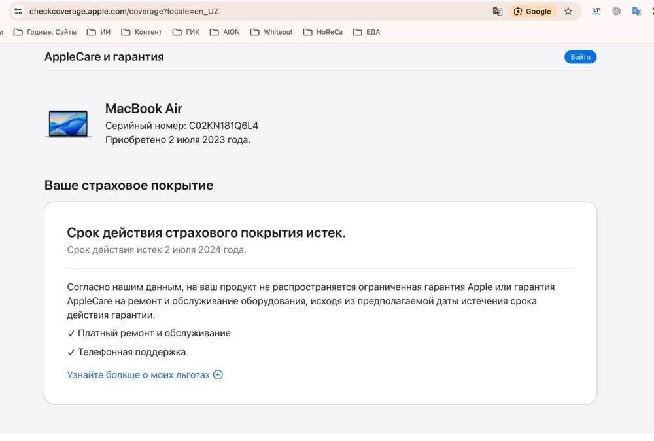The image size is (654, 441).
Task: Click the expiry date 2 июля 2024 года
Action: click(x=205, y=249)
